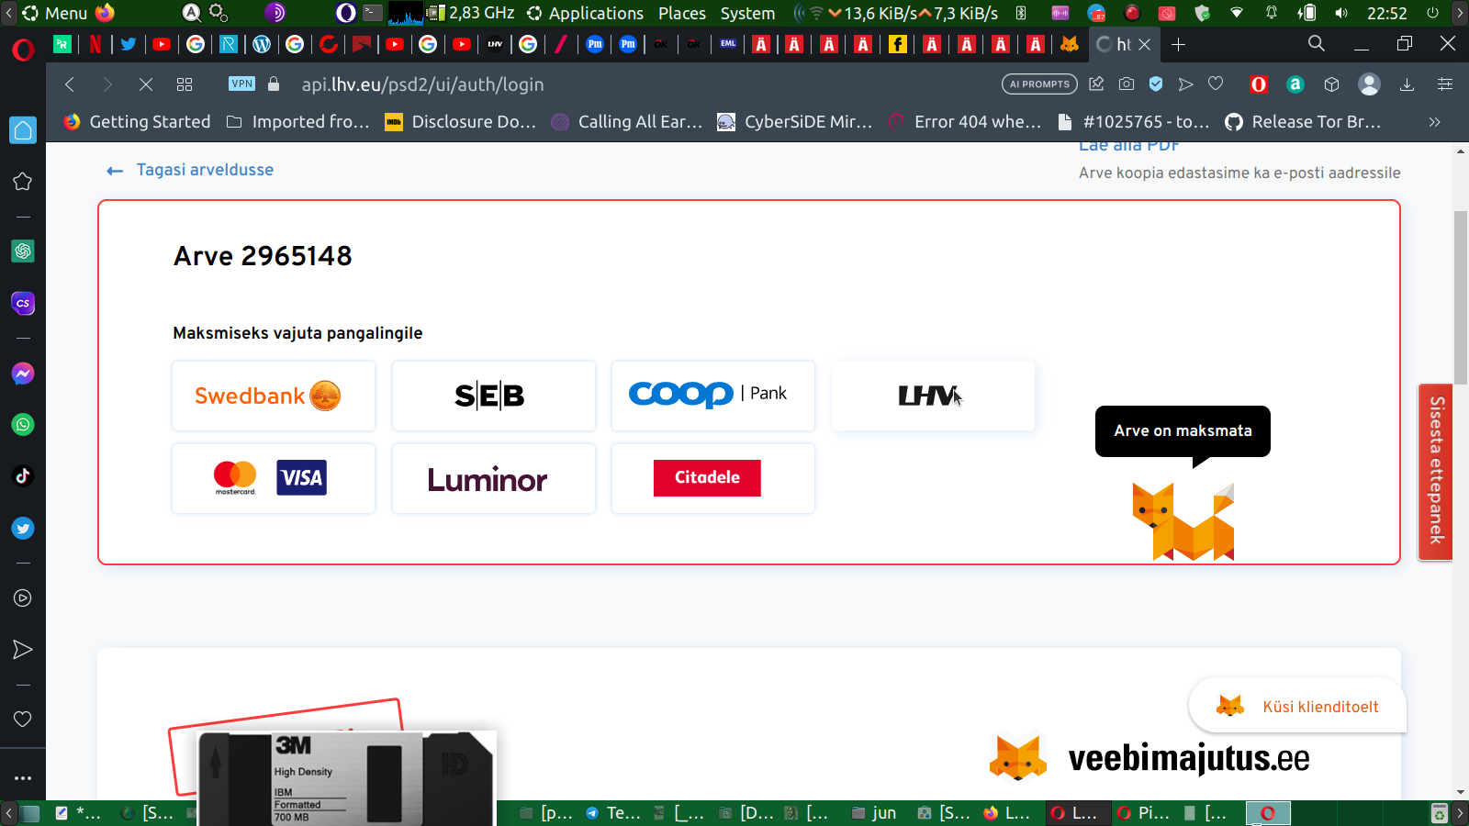Show more bookmarks with double chevron

[1434, 122]
